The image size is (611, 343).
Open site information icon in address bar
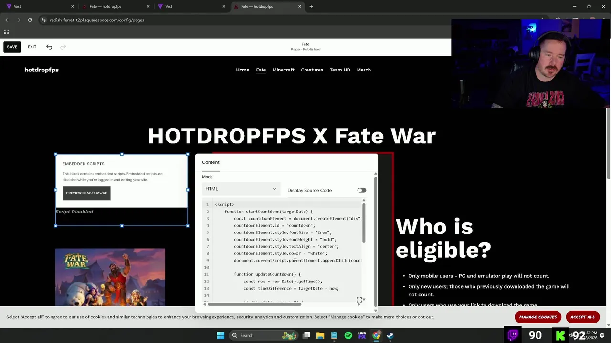43,20
